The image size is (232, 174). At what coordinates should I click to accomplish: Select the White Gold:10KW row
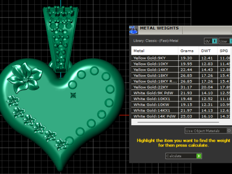181,104
